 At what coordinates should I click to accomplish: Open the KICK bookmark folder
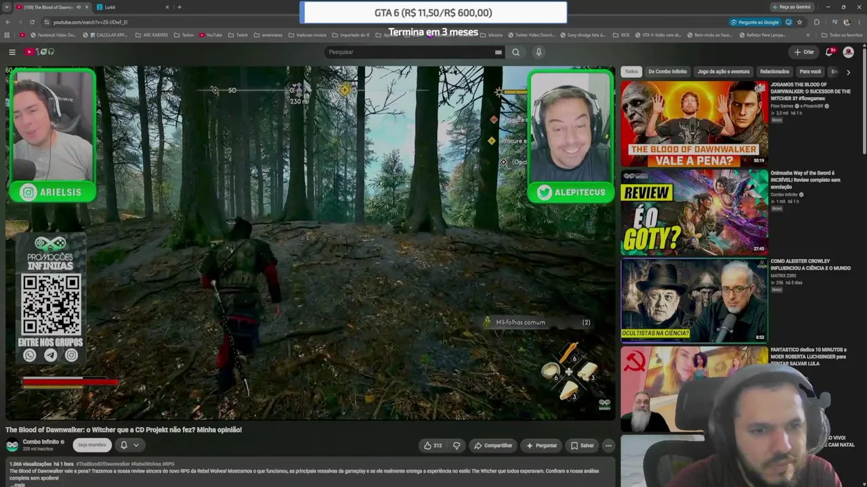620,35
